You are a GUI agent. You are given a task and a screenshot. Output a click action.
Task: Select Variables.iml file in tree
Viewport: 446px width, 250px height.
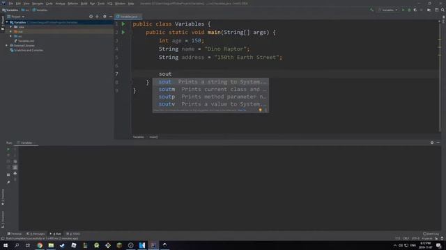(24, 41)
